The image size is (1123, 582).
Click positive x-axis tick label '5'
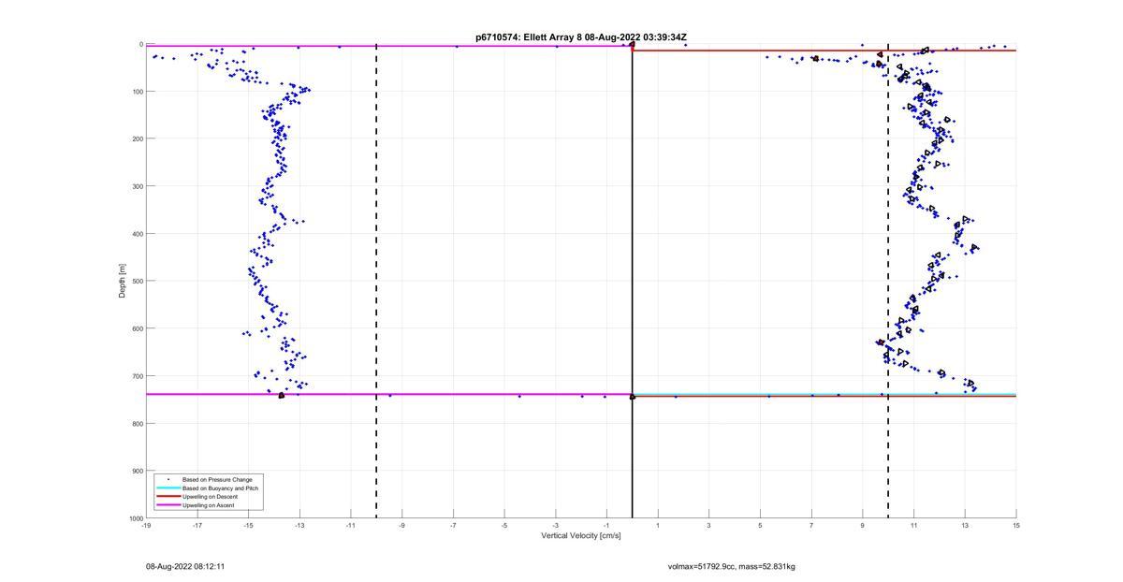(760, 526)
